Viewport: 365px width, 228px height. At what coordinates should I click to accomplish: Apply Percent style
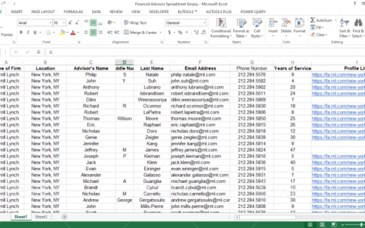pos(180,32)
